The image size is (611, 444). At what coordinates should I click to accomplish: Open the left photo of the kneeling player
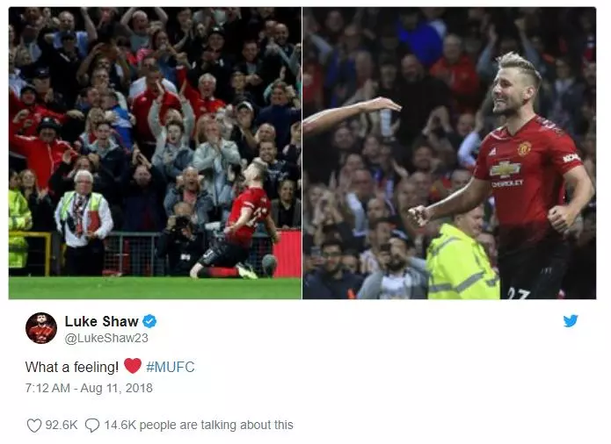click(x=155, y=154)
